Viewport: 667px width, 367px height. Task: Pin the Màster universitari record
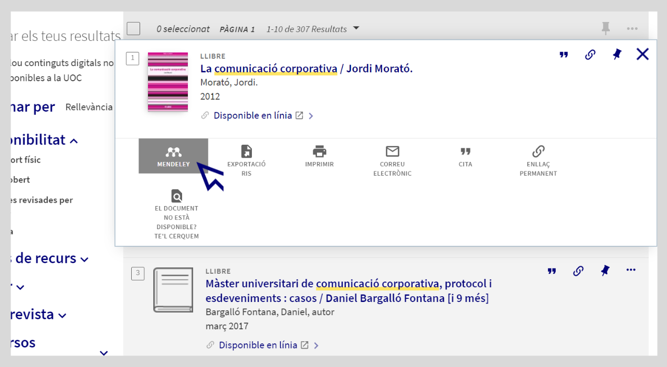coord(605,271)
